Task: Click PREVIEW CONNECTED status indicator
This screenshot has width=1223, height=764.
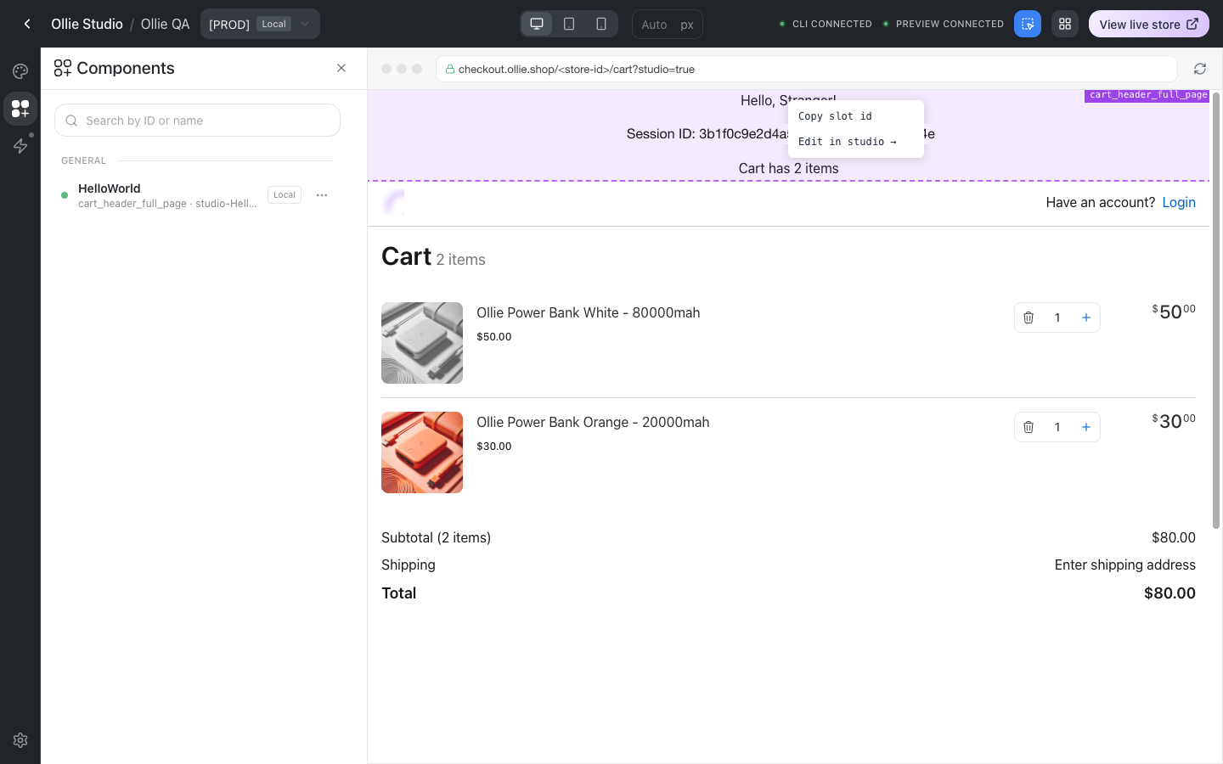Action: [943, 24]
